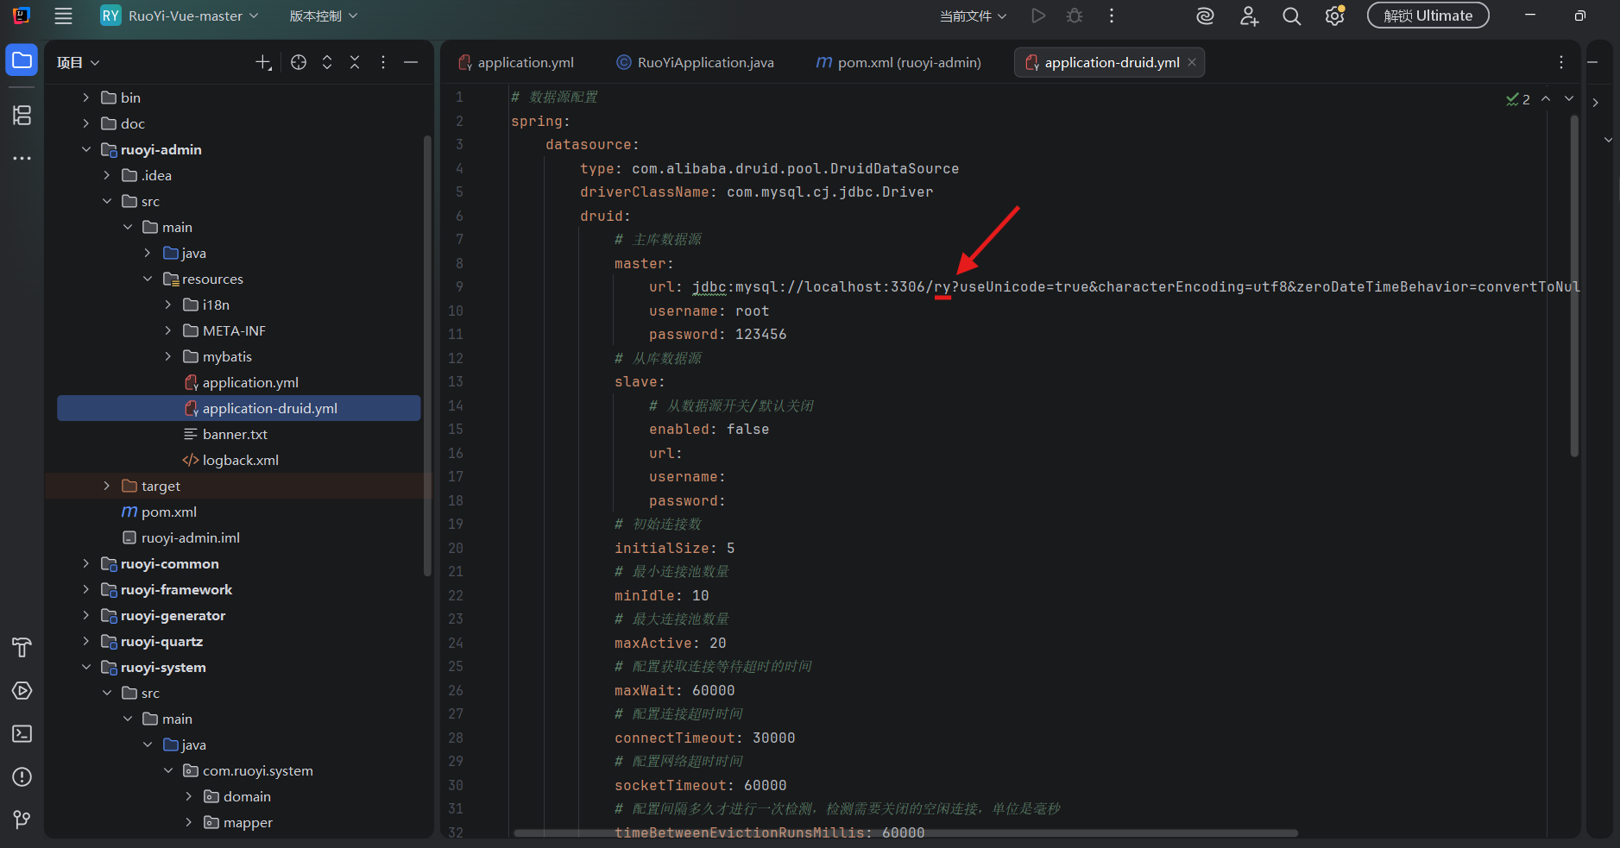Expand the .idea folder
This screenshot has width=1620, height=848.
pyautogui.click(x=106, y=175)
